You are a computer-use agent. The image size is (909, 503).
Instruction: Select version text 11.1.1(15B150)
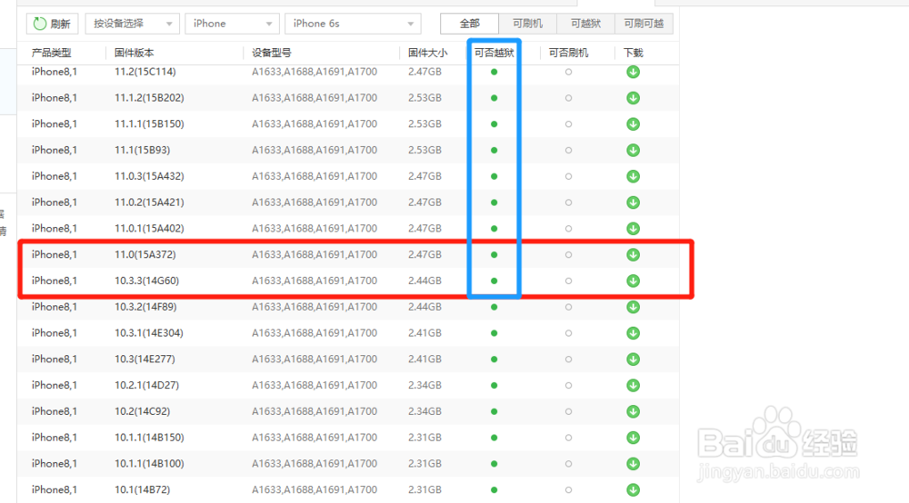(149, 123)
